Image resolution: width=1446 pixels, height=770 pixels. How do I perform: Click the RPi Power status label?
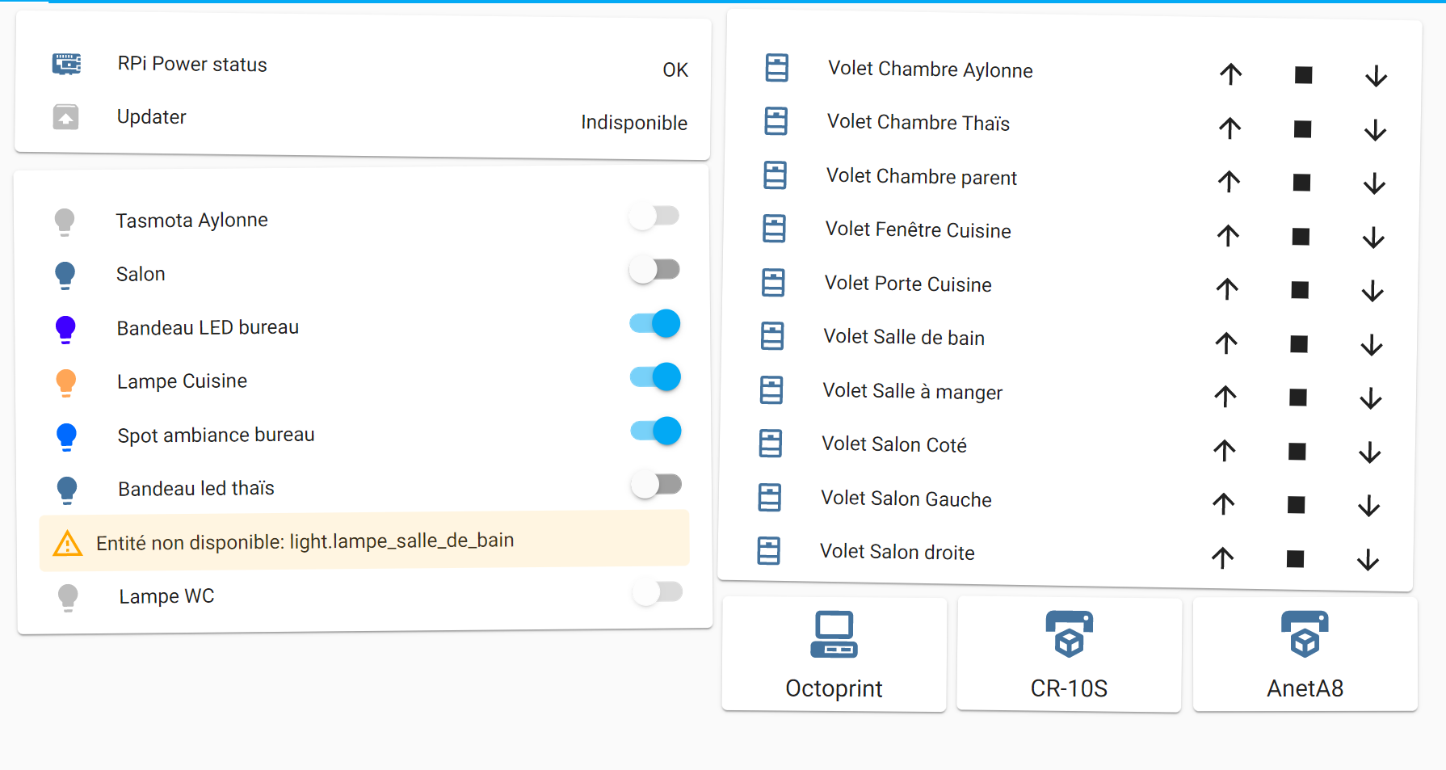click(192, 65)
